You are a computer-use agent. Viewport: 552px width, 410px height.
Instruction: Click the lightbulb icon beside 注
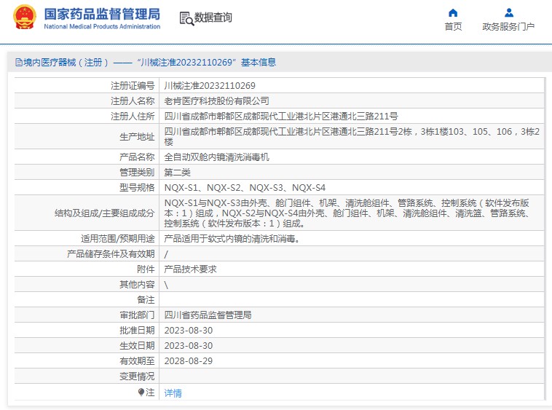coord(141,392)
